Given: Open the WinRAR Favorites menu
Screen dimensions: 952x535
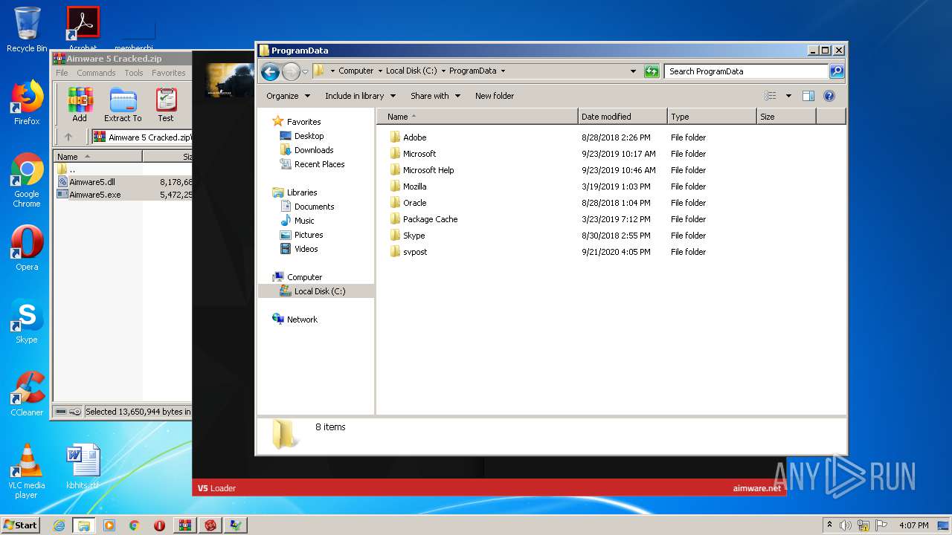Looking at the screenshot, I should (x=169, y=73).
